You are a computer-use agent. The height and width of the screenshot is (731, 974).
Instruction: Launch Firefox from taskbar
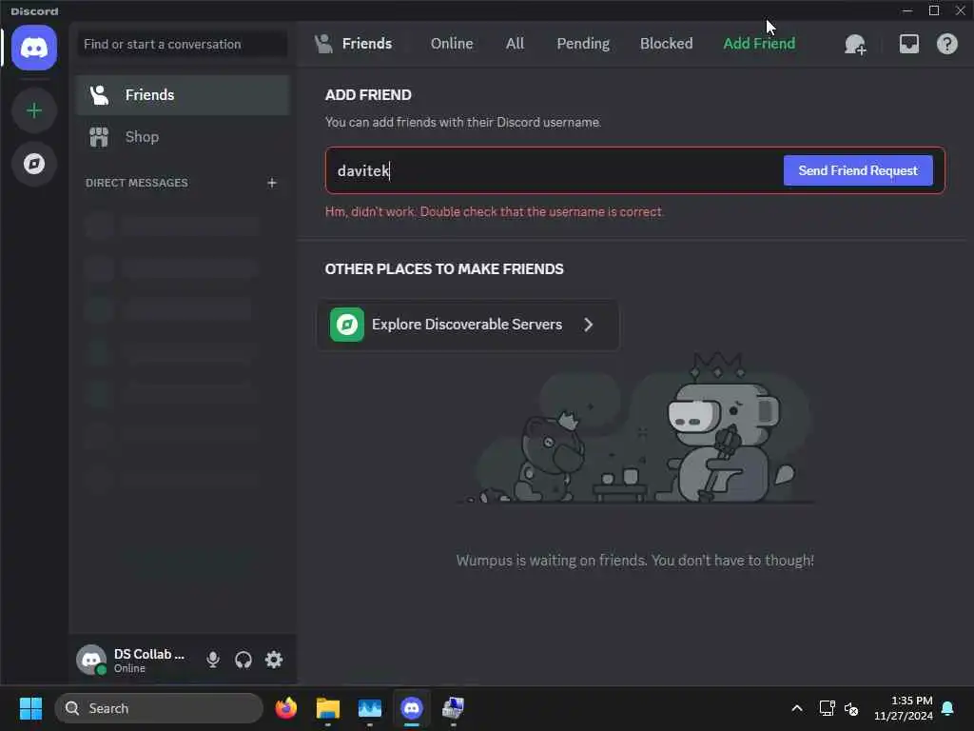[x=285, y=708]
